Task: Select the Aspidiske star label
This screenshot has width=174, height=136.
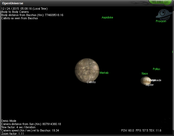Action: (107, 17)
